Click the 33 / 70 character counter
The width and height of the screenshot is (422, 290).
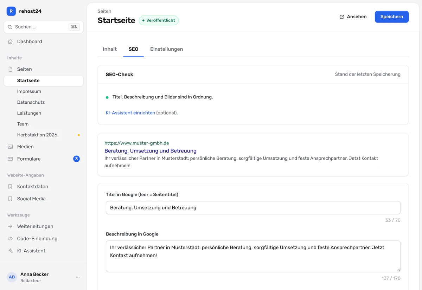point(393,220)
